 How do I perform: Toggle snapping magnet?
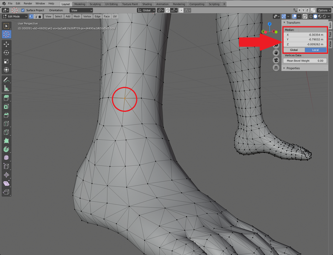click(x=168, y=10)
